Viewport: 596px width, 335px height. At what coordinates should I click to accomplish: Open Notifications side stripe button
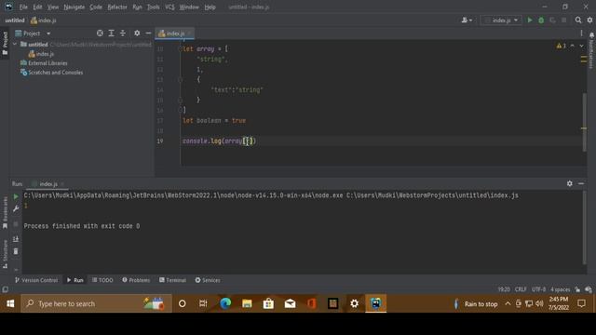[591, 50]
